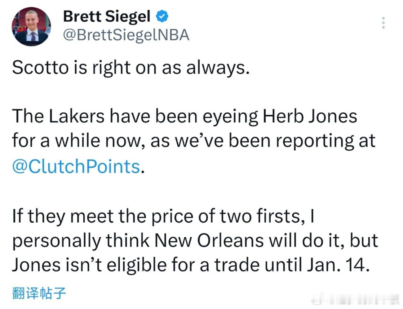Open Brett Siegel's profile picture
Screen dimensions: 403x309
(31, 26)
